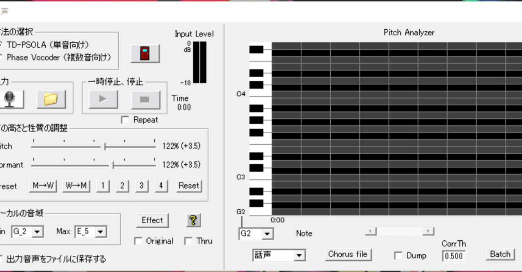Apply the M→W preset
This screenshot has height=272, width=522.
[43, 186]
